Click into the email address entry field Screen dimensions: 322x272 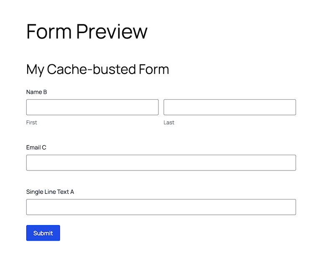pyautogui.click(x=161, y=163)
